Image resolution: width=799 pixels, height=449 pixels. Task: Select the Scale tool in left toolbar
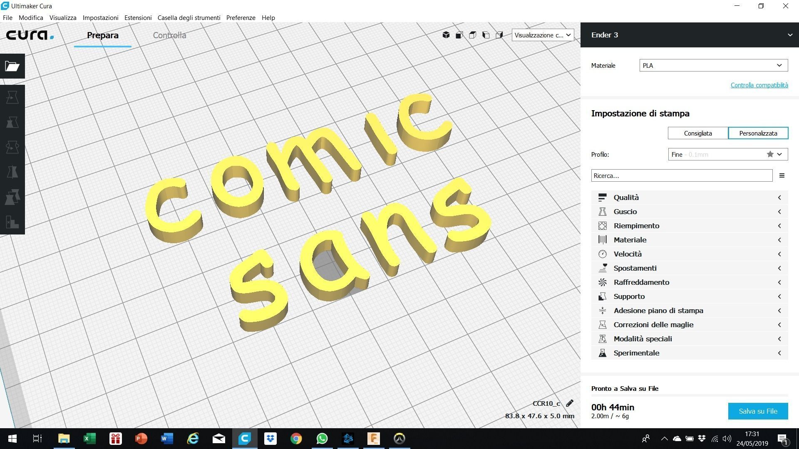click(x=12, y=122)
